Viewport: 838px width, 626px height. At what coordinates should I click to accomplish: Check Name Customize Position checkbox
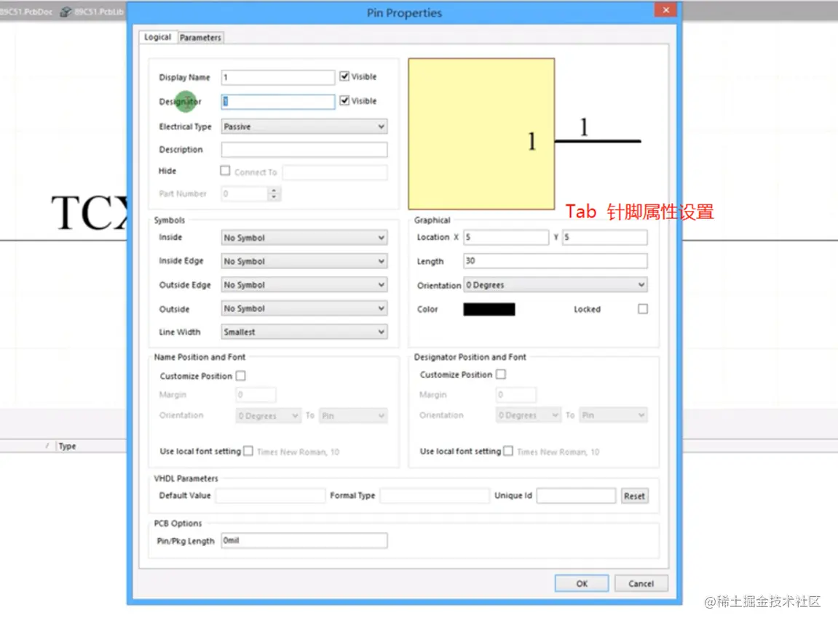240,376
